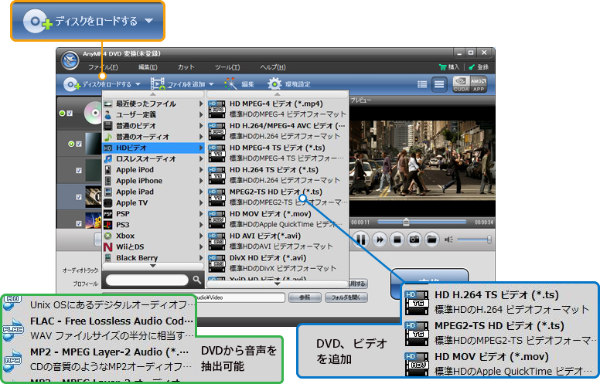Select DivX HD ビデオ (*.avi) format
Screen dimensions: 600x384
coord(278,263)
